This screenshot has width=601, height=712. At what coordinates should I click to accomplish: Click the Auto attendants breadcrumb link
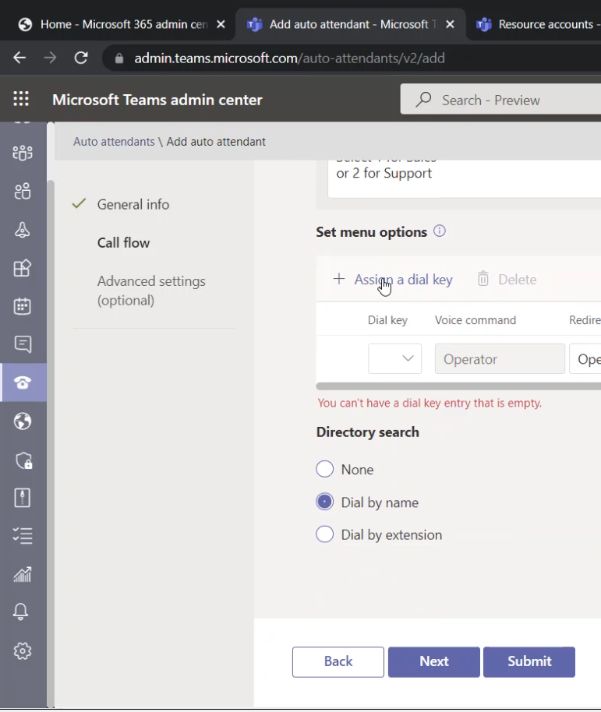(x=114, y=142)
